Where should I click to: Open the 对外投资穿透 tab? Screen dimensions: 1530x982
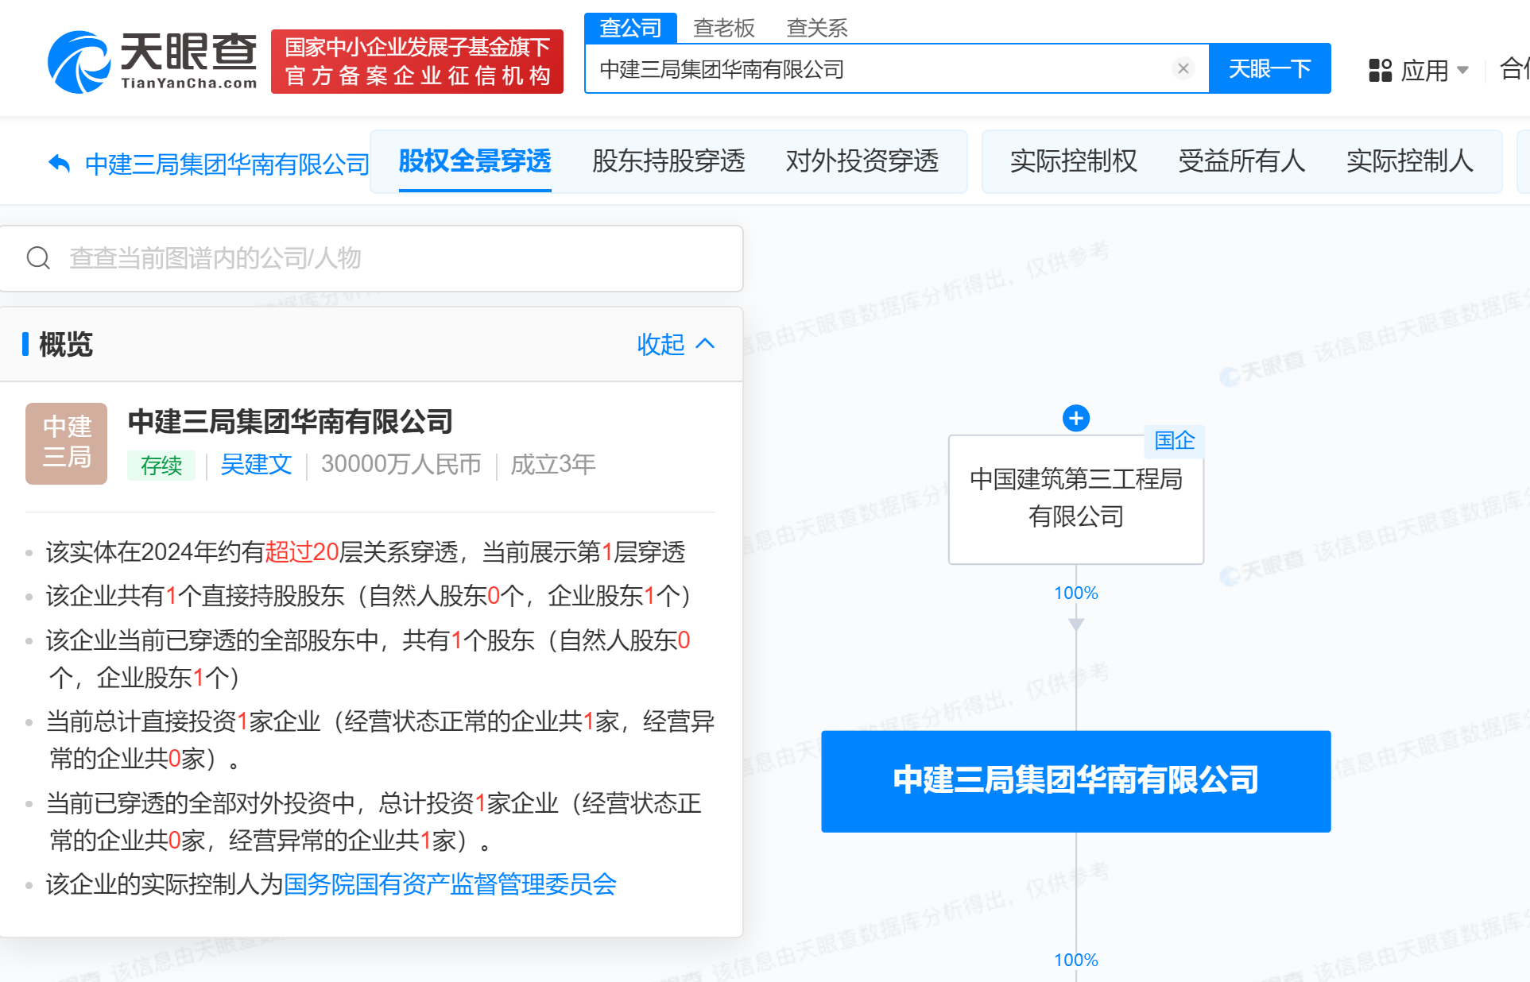[862, 161]
